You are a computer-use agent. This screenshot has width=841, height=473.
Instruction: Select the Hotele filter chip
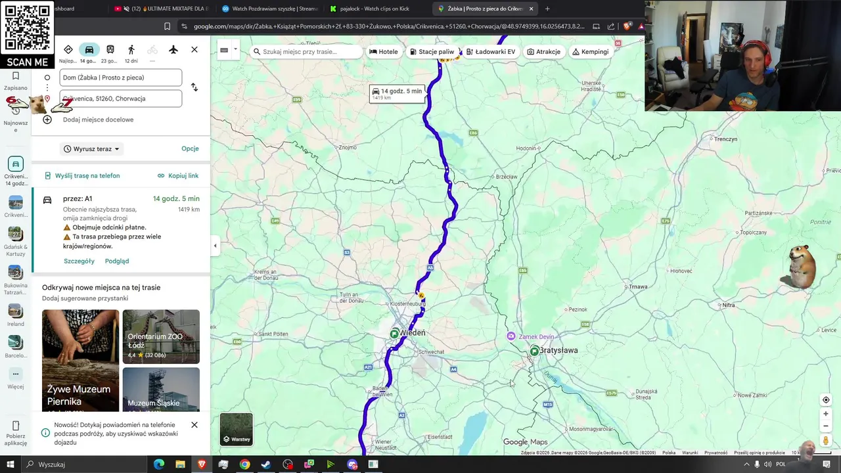[x=384, y=51]
